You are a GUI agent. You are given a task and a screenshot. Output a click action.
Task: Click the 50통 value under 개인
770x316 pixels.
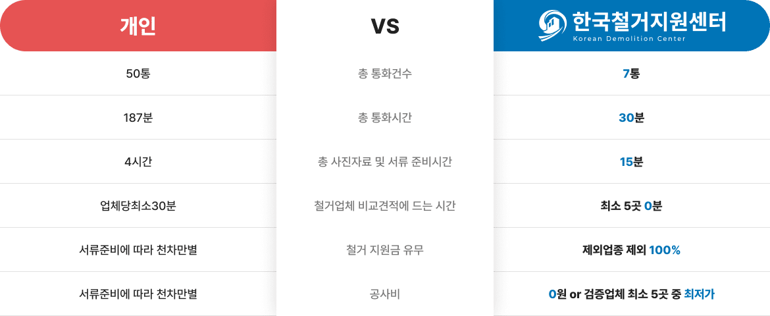(138, 74)
